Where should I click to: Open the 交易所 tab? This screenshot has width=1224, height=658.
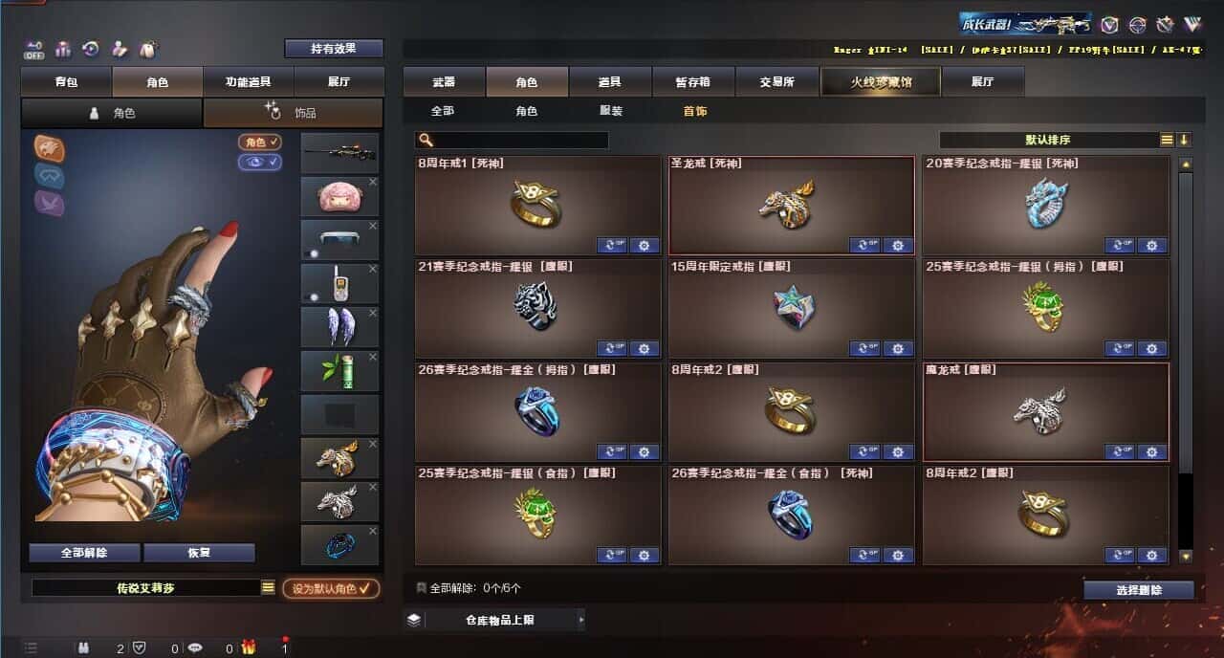(776, 82)
